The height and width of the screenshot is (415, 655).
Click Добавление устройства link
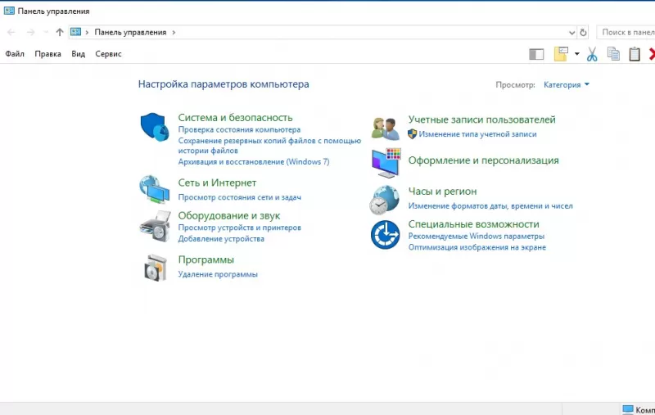[x=221, y=239]
